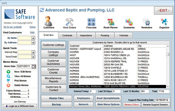Click the Renew it Now button
This screenshot has width=175, height=111.
pyautogui.click(x=132, y=105)
